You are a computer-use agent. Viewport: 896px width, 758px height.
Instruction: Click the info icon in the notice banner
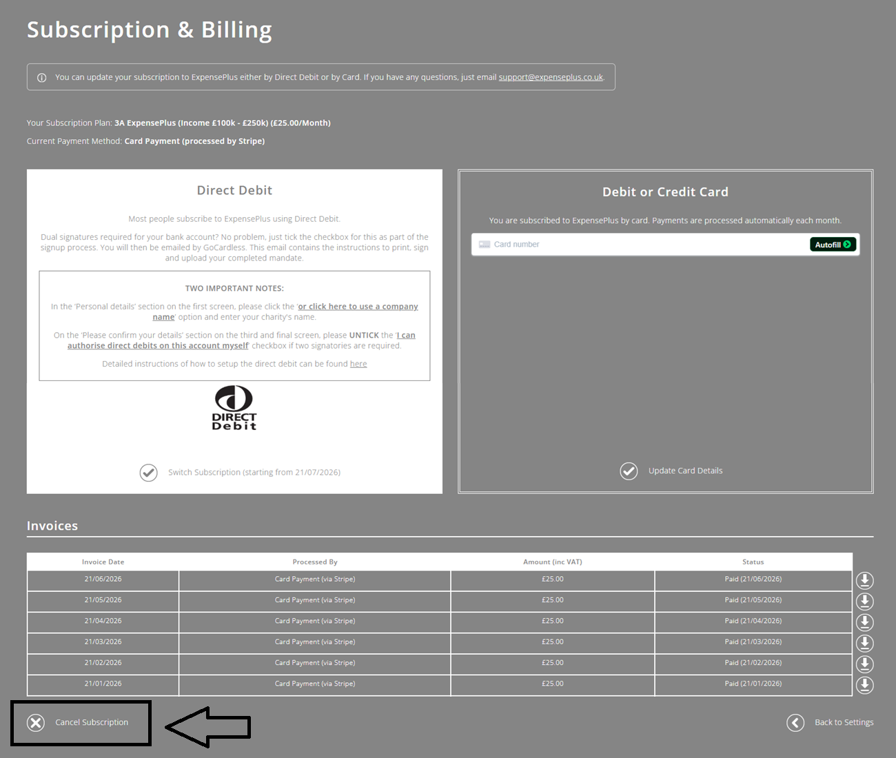(41, 77)
